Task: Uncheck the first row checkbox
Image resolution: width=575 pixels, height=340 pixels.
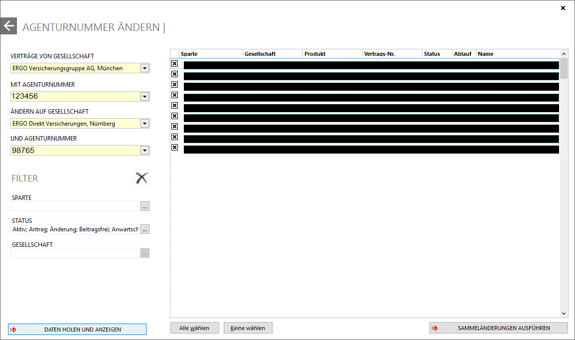Action: pyautogui.click(x=174, y=64)
